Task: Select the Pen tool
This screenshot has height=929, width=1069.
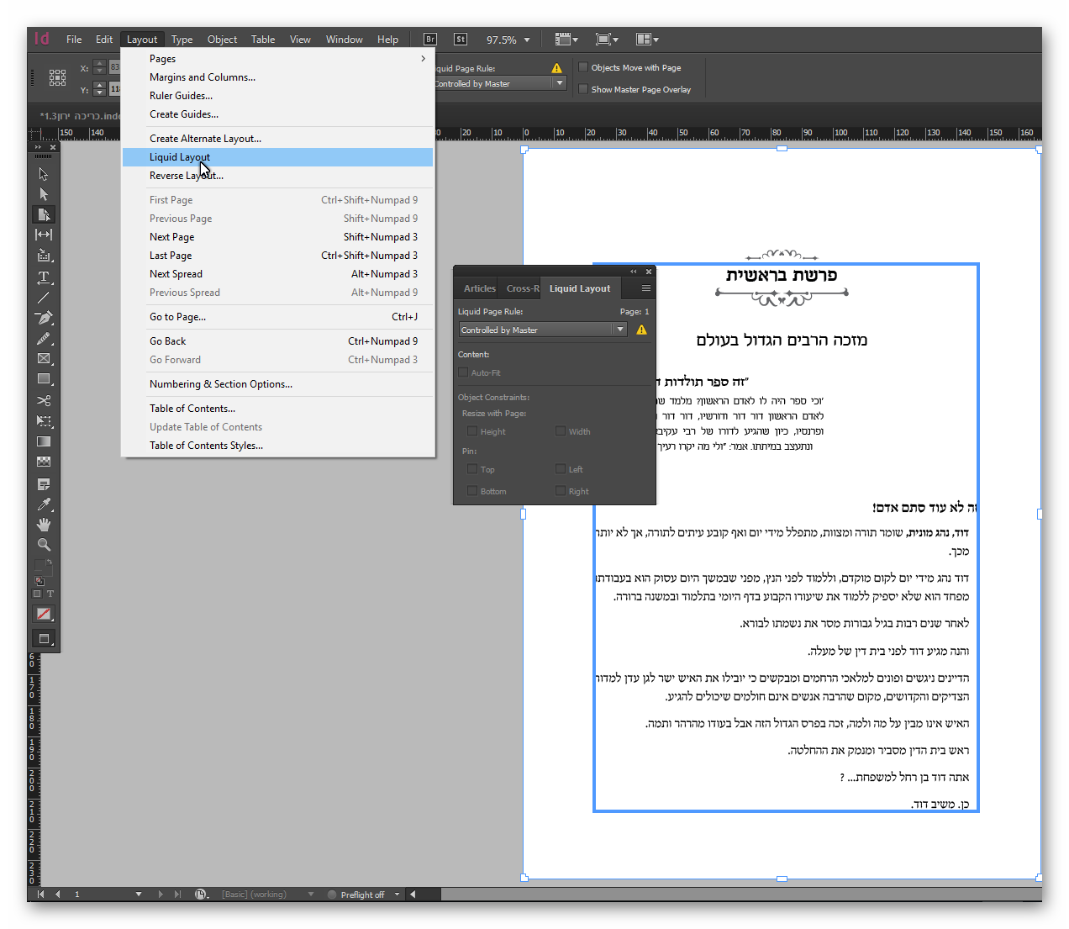Action: click(x=44, y=318)
